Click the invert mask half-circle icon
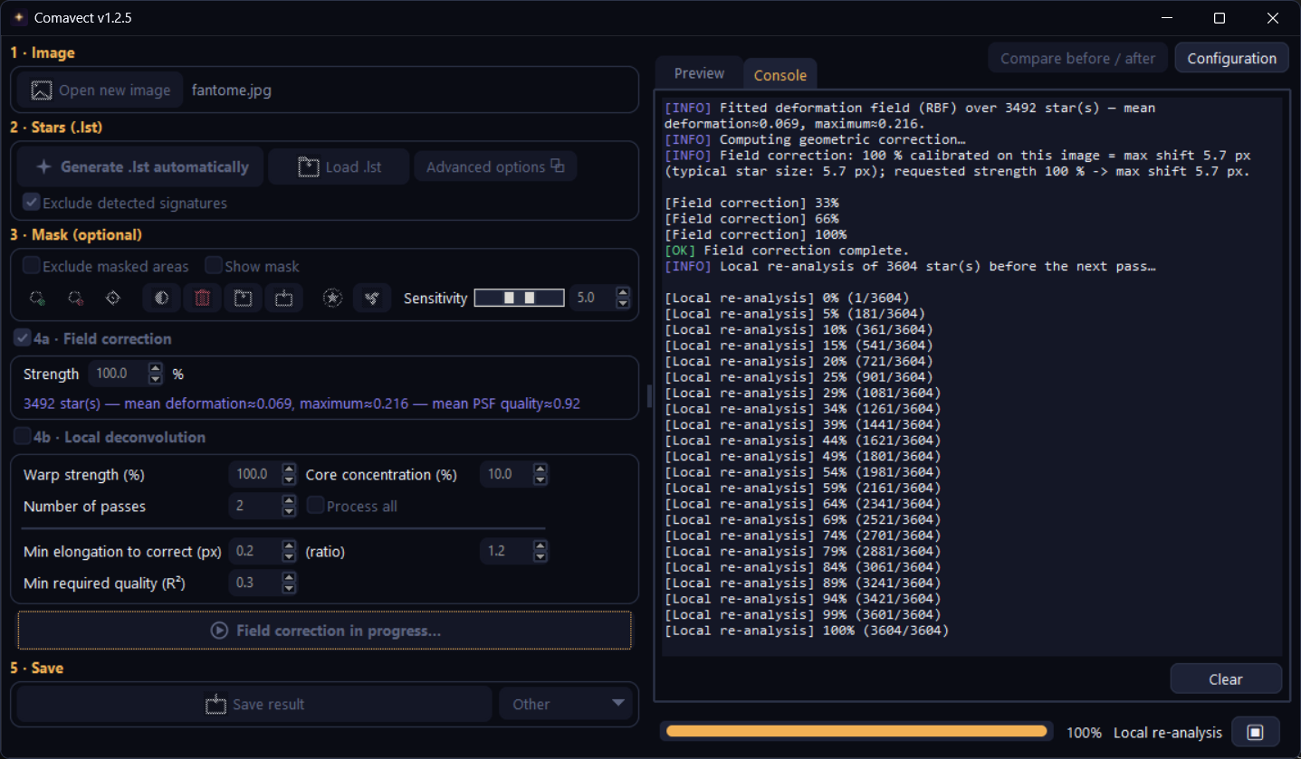The height and width of the screenshot is (759, 1301). point(161,298)
